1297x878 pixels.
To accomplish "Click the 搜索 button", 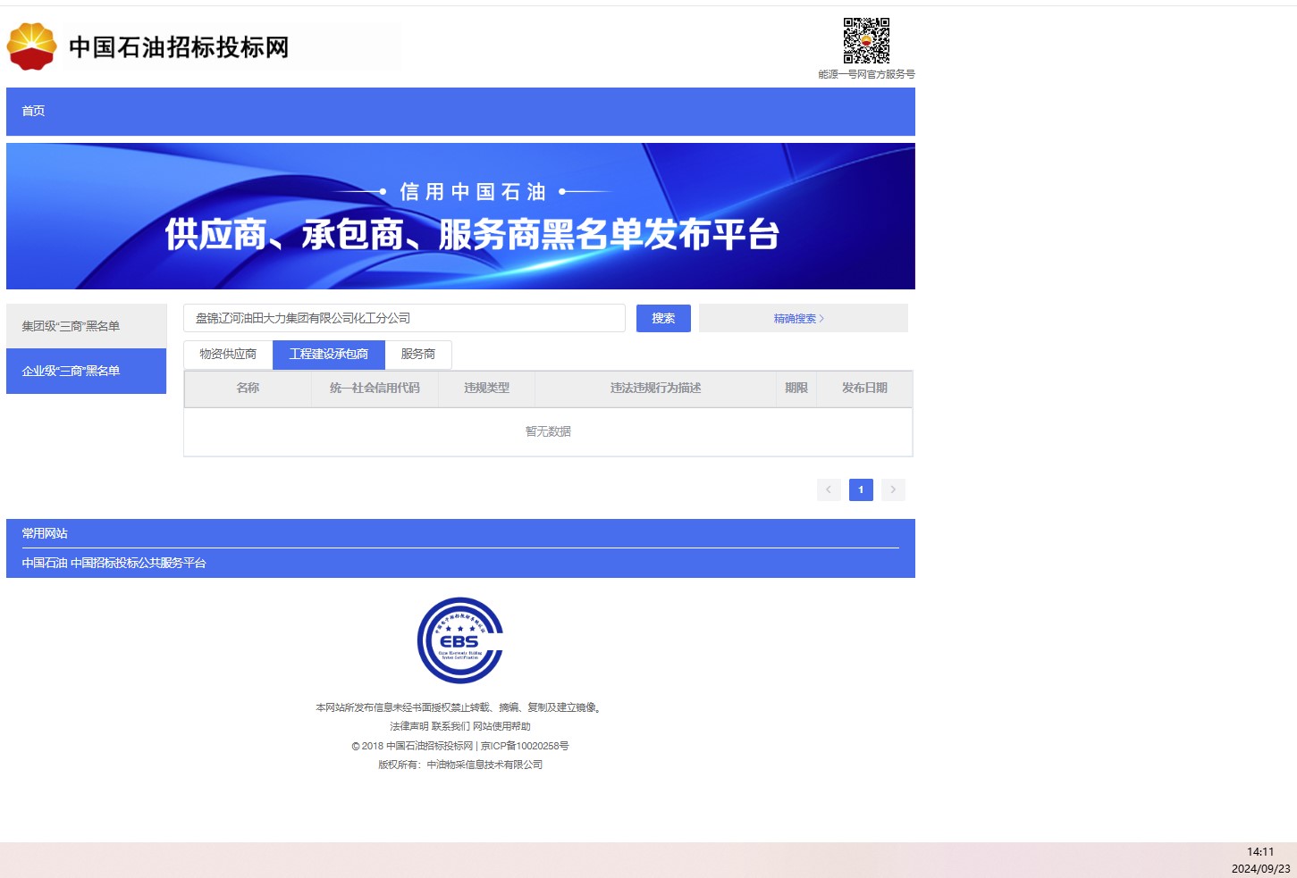I will [663, 318].
